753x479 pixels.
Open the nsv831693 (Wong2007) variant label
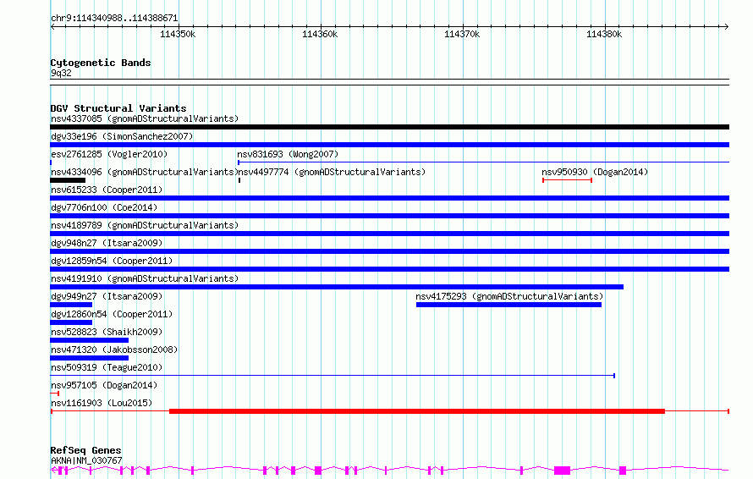click(x=287, y=154)
